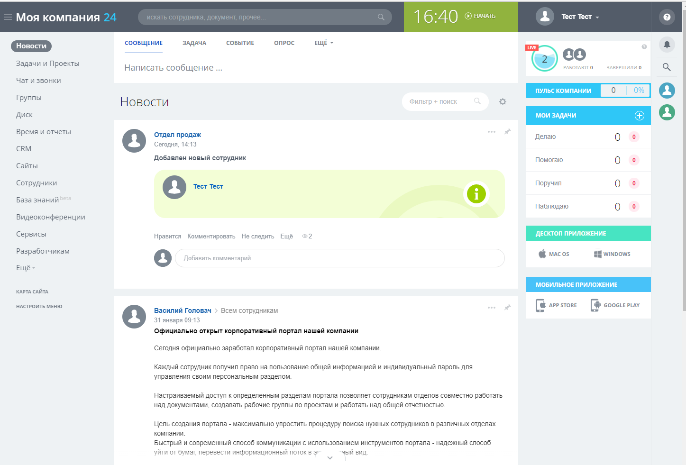Open the Тест Тест user dropdown

(580, 17)
